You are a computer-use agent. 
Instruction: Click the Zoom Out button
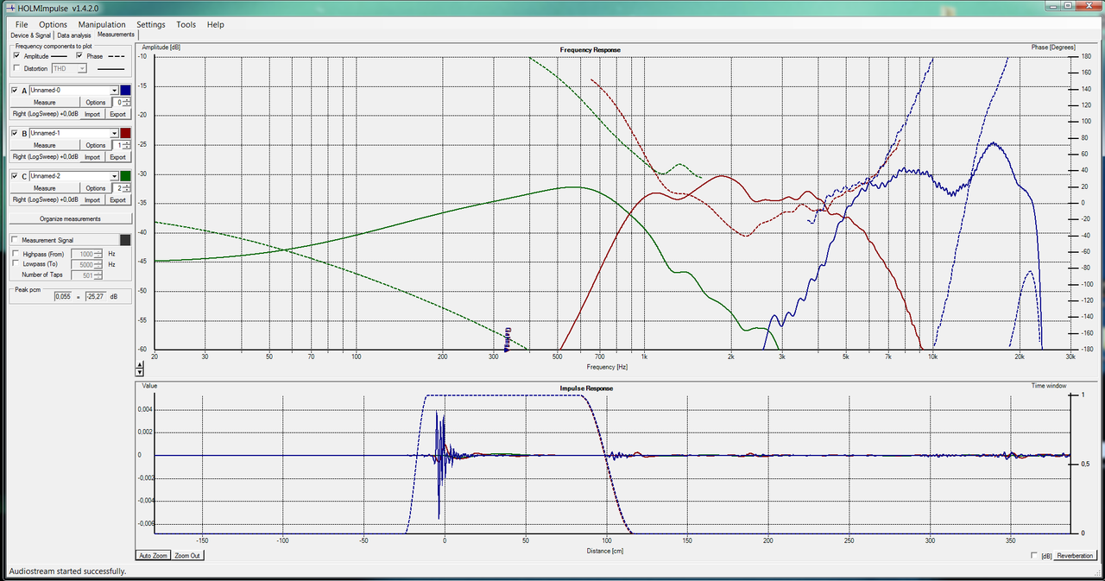[188, 556]
